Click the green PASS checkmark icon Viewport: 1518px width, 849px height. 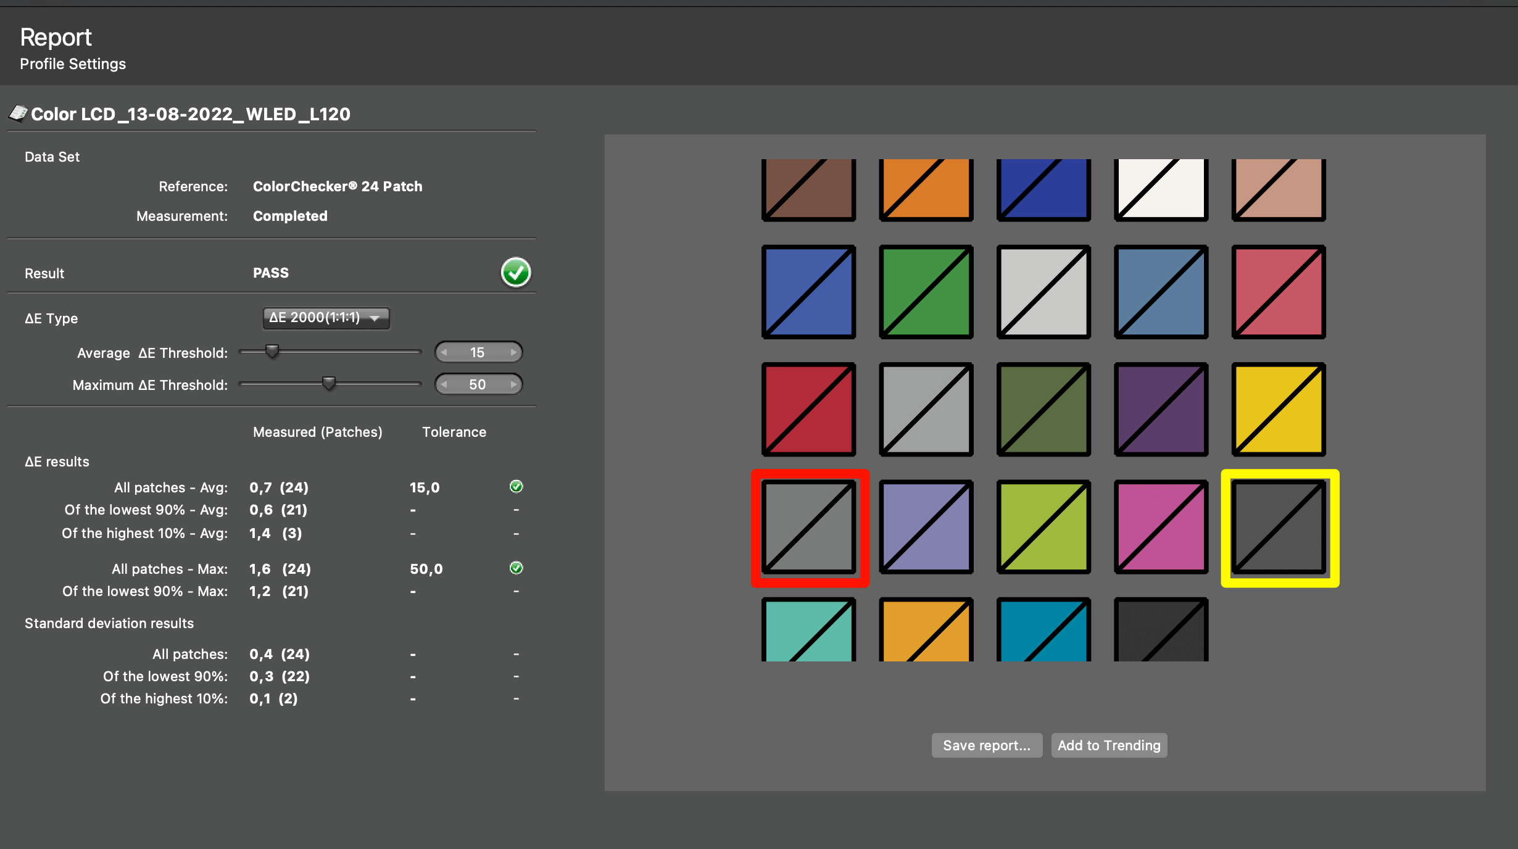(x=516, y=271)
